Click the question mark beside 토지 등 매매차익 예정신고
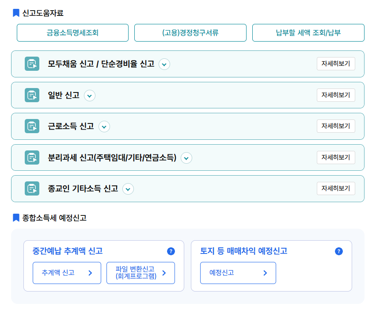Viewport: 376px width, 311px height. click(x=339, y=251)
